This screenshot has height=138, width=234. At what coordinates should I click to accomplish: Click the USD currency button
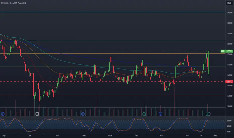click(229, 3)
